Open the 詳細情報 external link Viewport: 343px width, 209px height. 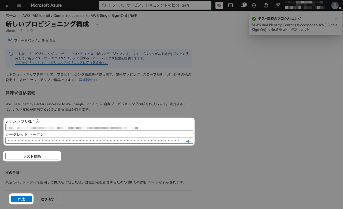click(88, 80)
